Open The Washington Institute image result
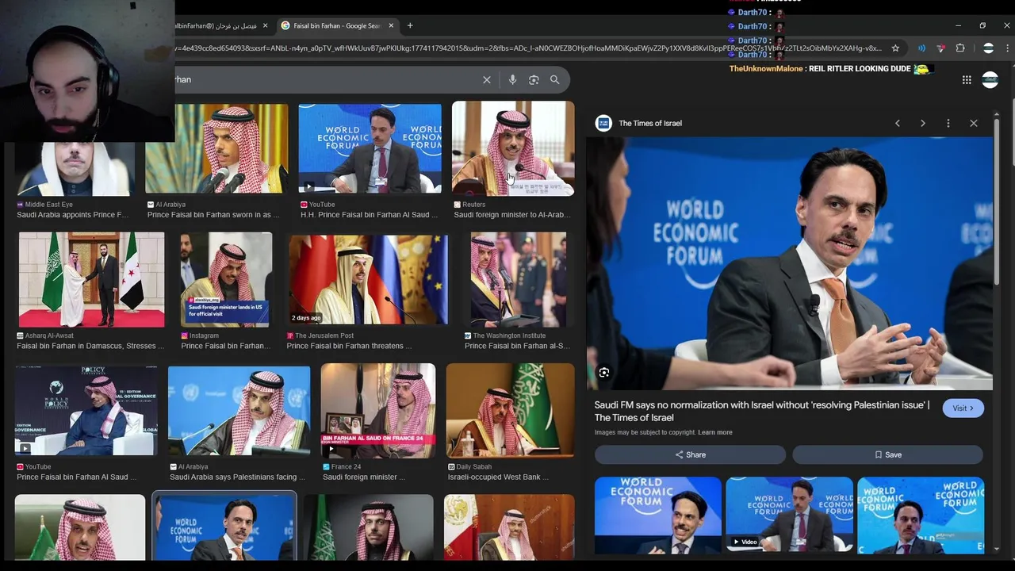The width and height of the screenshot is (1015, 571). (519, 279)
